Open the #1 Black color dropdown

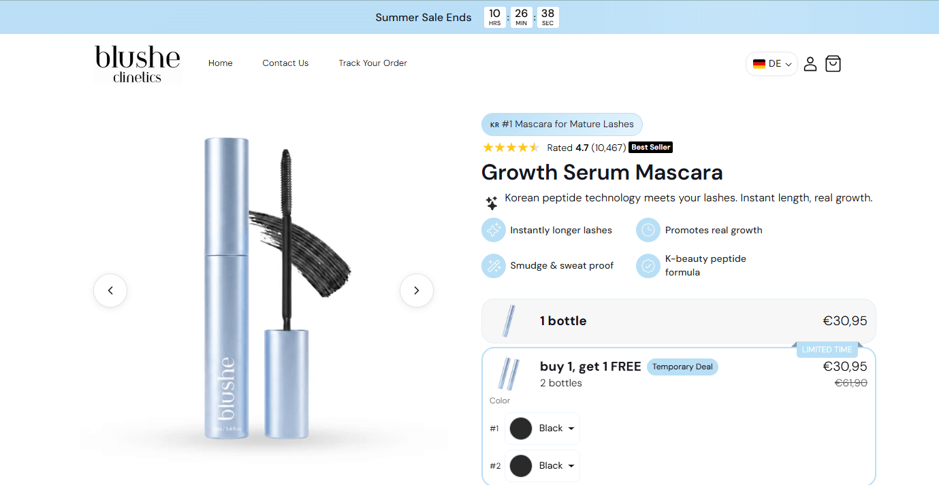pyautogui.click(x=542, y=429)
